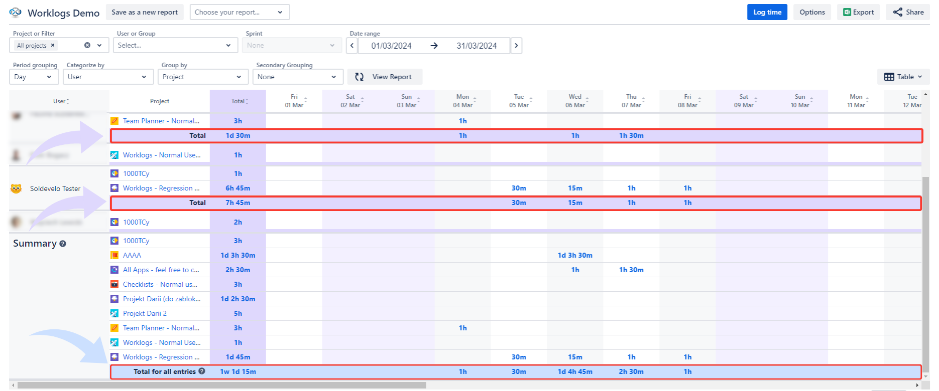Switch the Table view dropdown
Viewport: 939px width, 391px height.
903,77
